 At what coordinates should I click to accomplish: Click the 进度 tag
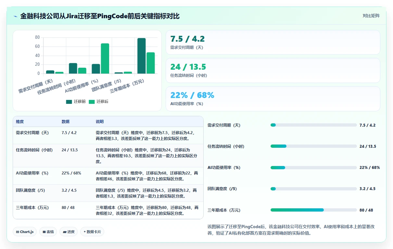coord(69,232)
